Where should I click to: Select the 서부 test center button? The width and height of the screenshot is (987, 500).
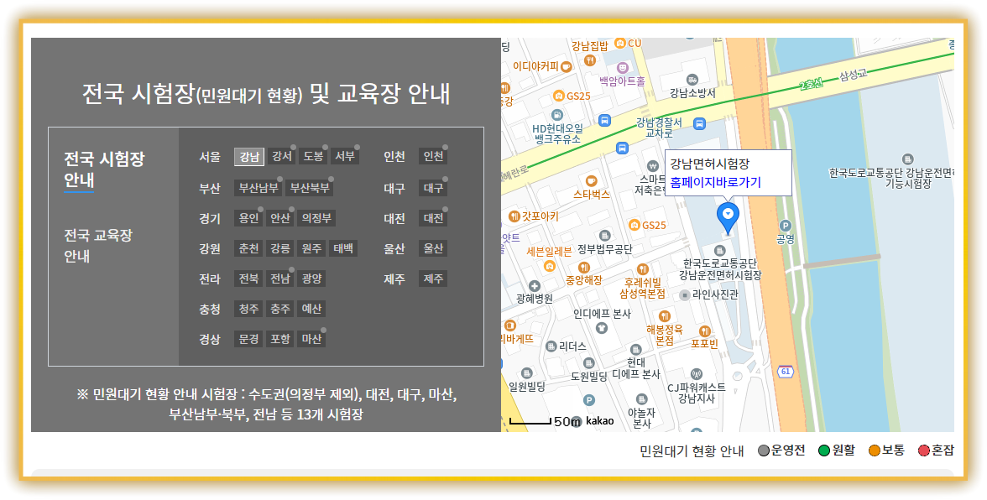point(344,156)
